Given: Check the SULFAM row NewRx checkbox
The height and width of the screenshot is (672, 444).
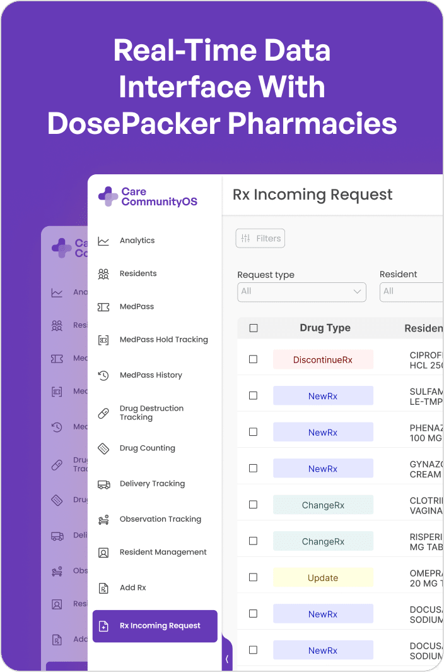Looking at the screenshot, I should tap(254, 395).
